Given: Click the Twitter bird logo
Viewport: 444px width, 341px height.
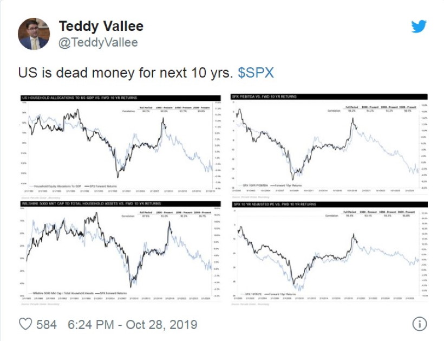Looking at the screenshot, I should pyautogui.click(x=419, y=27).
